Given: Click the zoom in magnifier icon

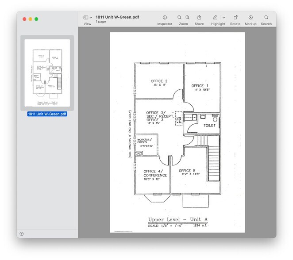Looking at the screenshot, I should click(x=188, y=18).
